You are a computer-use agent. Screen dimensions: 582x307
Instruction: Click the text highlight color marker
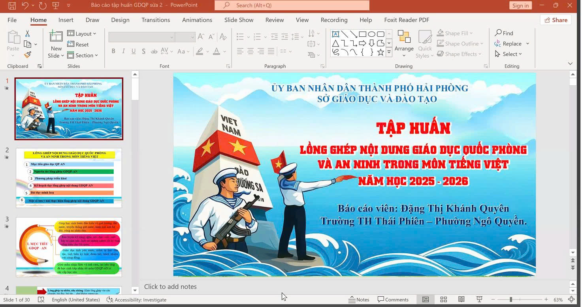(200, 51)
